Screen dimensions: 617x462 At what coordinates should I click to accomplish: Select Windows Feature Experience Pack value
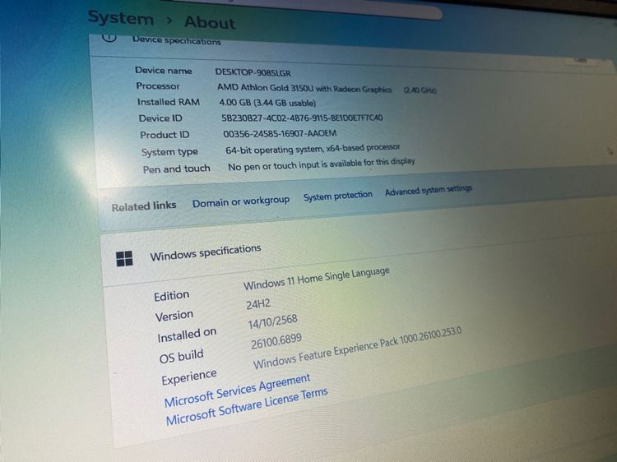[357, 348]
